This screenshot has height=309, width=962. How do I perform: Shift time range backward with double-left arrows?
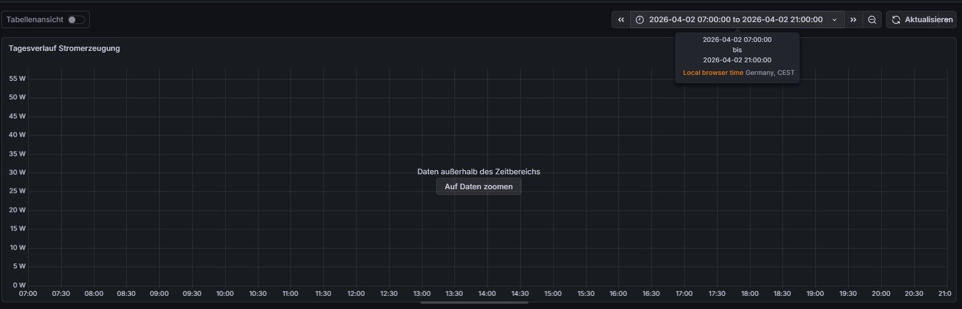coord(621,20)
